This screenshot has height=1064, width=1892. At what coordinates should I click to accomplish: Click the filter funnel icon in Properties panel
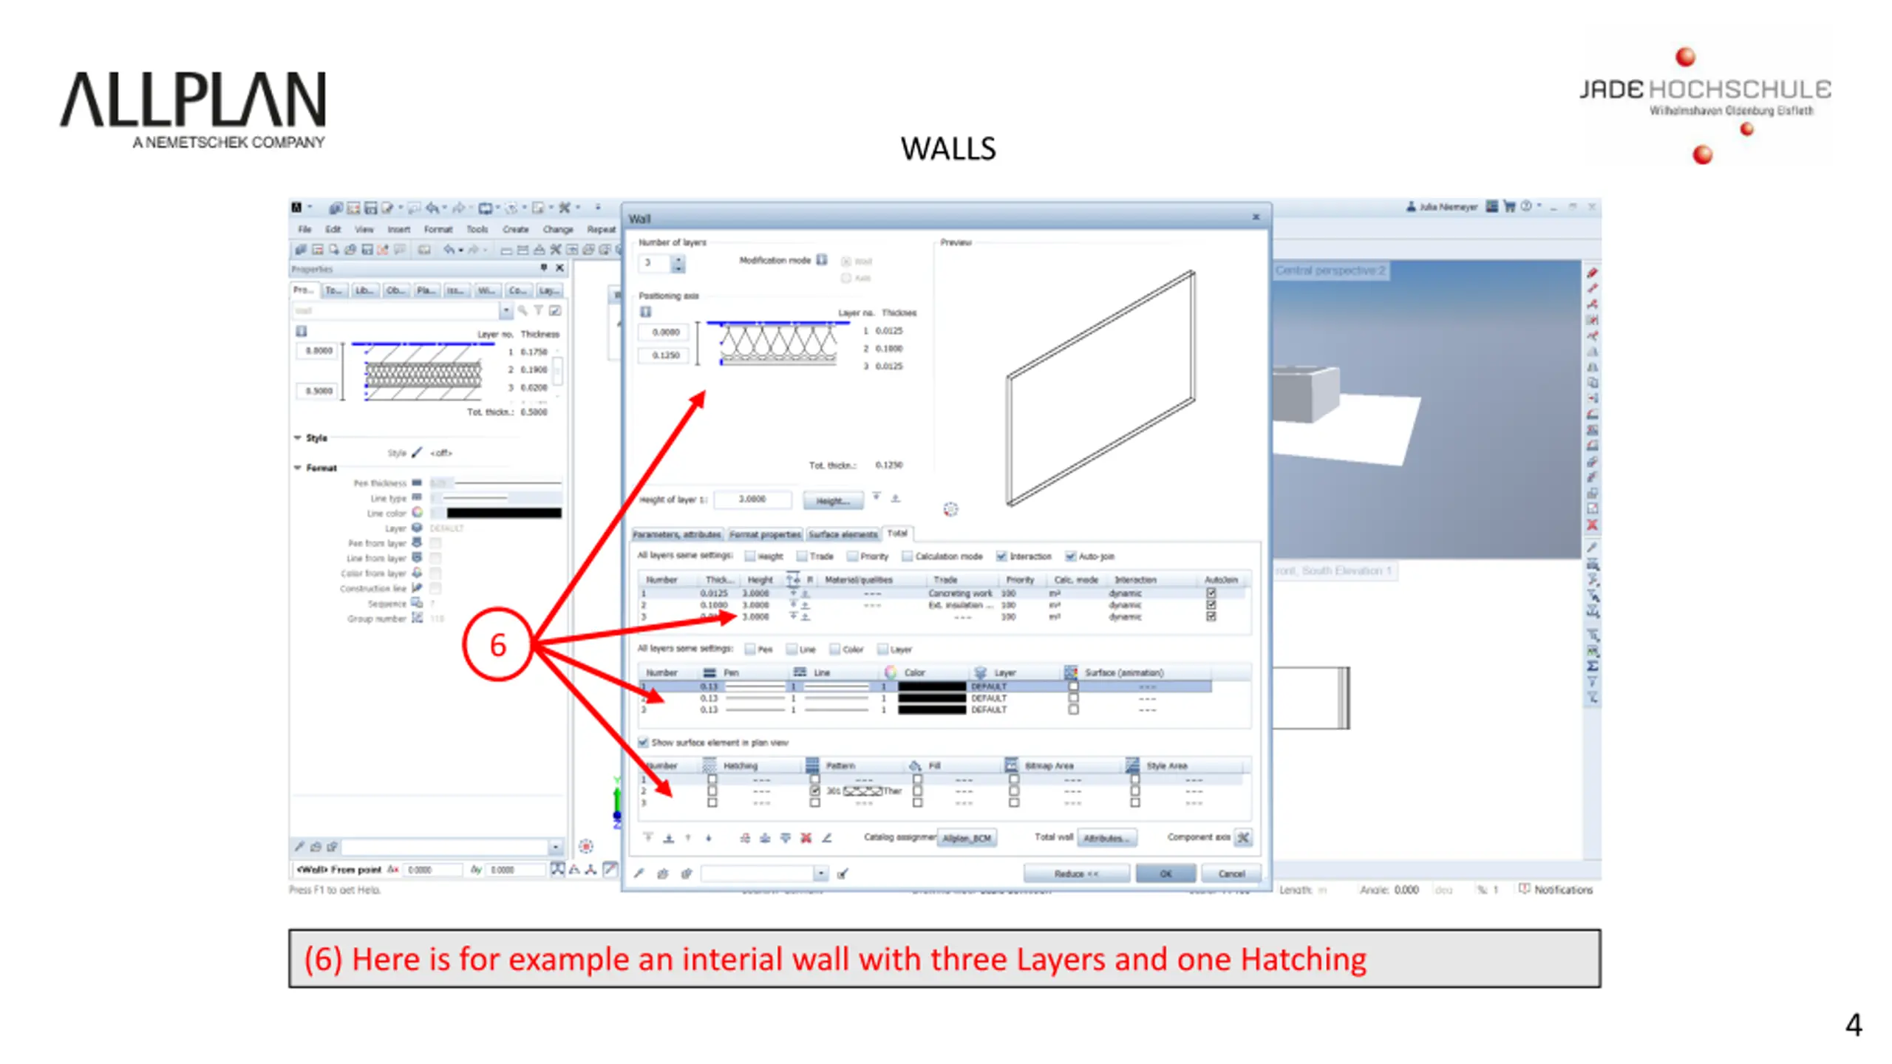539,310
